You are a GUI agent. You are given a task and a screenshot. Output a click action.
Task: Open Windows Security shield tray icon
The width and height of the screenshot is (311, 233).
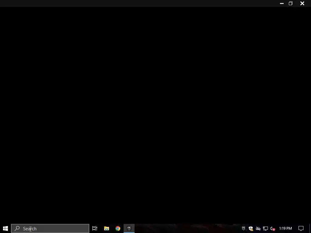click(x=251, y=228)
